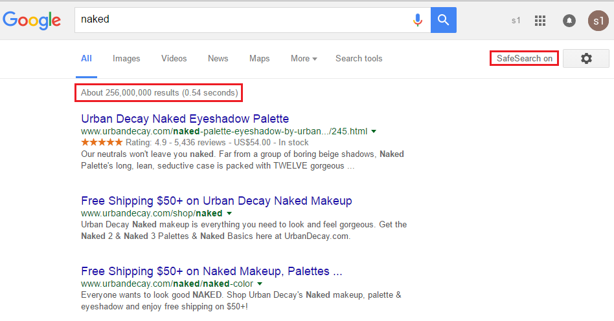Expand the arrow beside urbandecay.com/naked/naked-color
Viewport: 614px width, 321px height.
pyautogui.click(x=260, y=284)
